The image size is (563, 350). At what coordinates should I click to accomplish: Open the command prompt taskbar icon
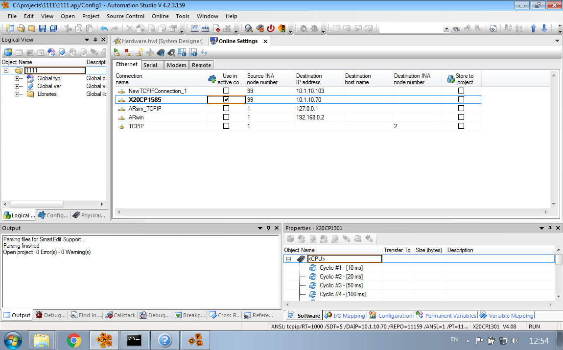[x=134, y=340]
